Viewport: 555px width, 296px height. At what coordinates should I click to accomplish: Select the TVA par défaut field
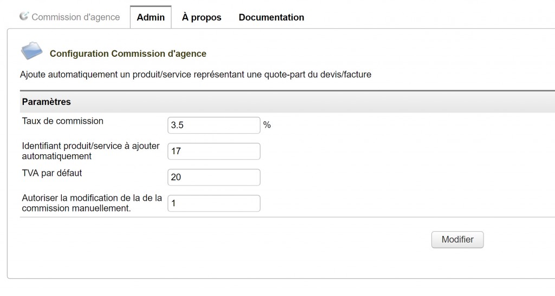coord(214,177)
